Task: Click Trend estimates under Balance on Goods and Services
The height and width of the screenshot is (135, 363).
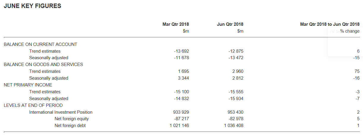Action: 45,71
